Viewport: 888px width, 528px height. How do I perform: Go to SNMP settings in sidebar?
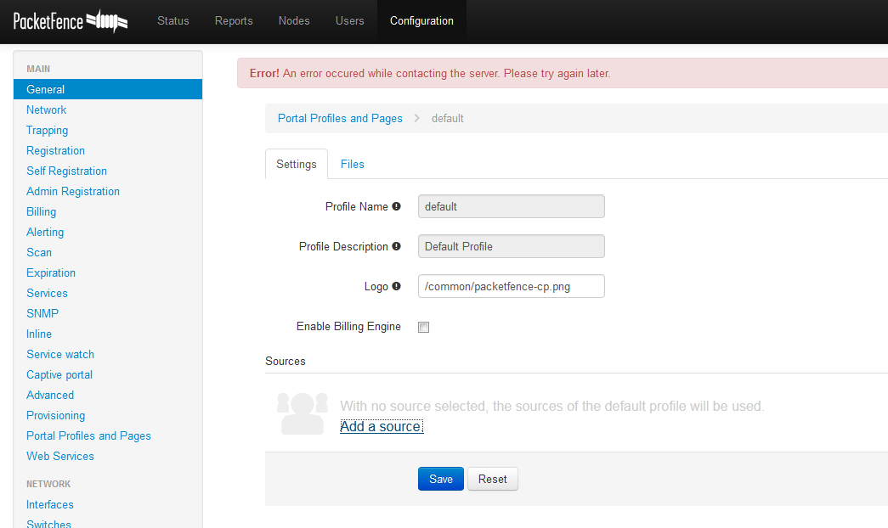coord(42,313)
